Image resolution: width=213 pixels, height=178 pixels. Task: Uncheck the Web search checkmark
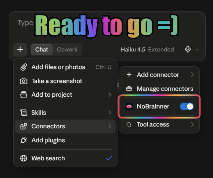109,158
